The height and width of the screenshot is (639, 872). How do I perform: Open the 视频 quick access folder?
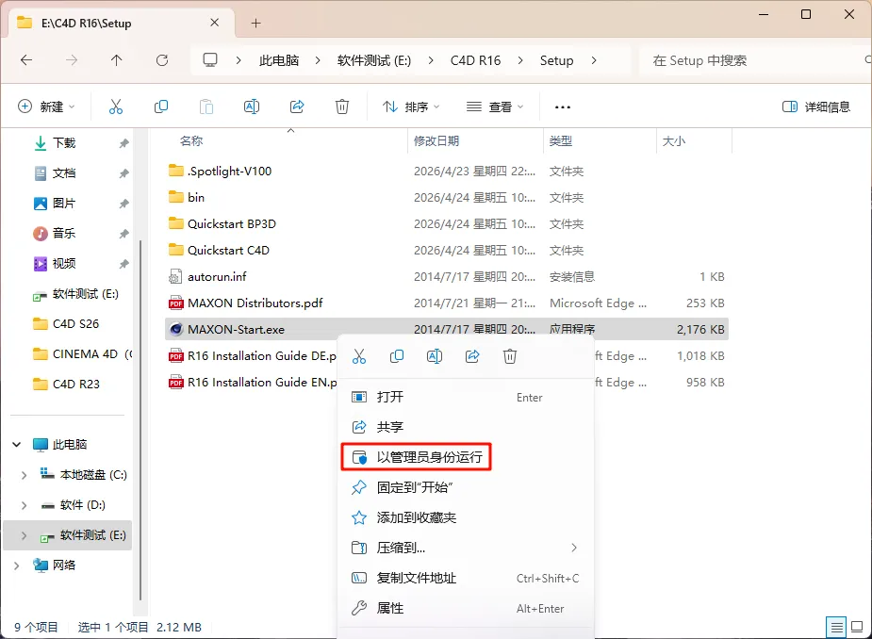pyautogui.click(x=64, y=263)
